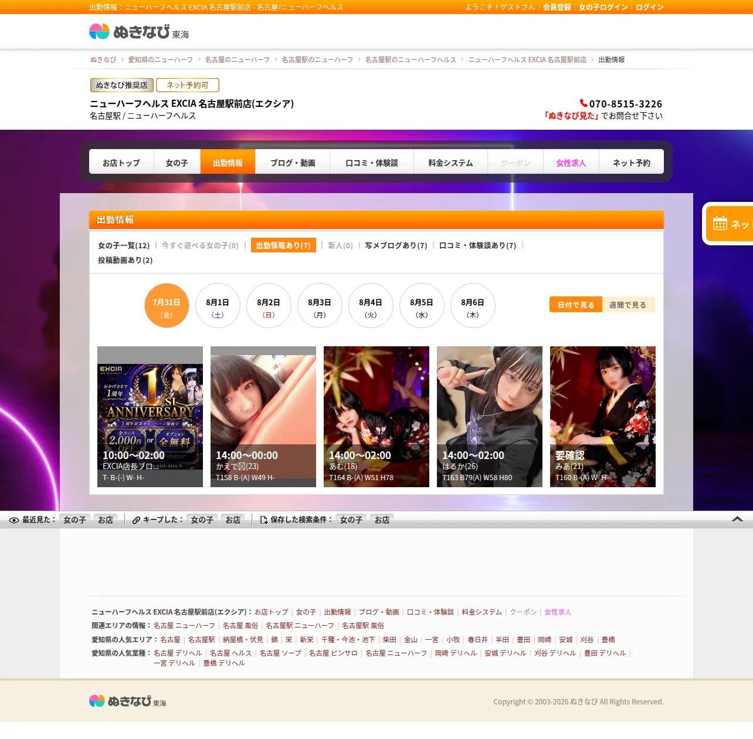
Task: Click the footer 豊橋 デリヘル link
Action: [x=224, y=663]
